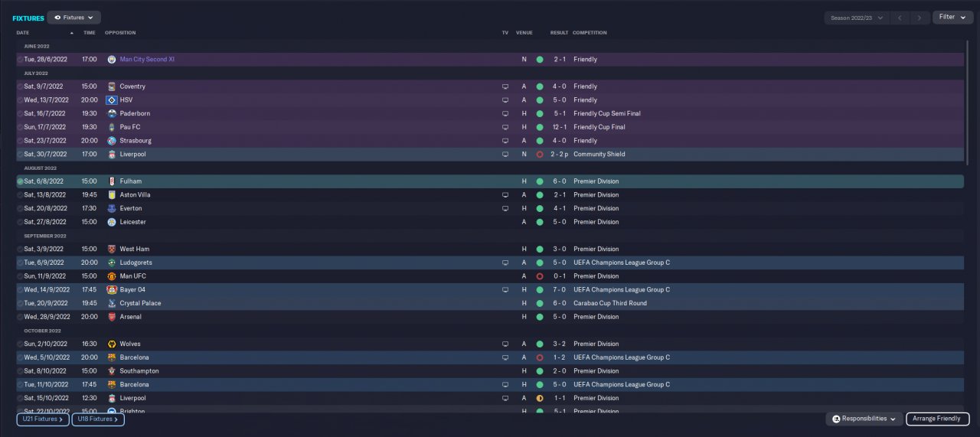Select the row checkbox beside West Ham fixture

(21, 249)
